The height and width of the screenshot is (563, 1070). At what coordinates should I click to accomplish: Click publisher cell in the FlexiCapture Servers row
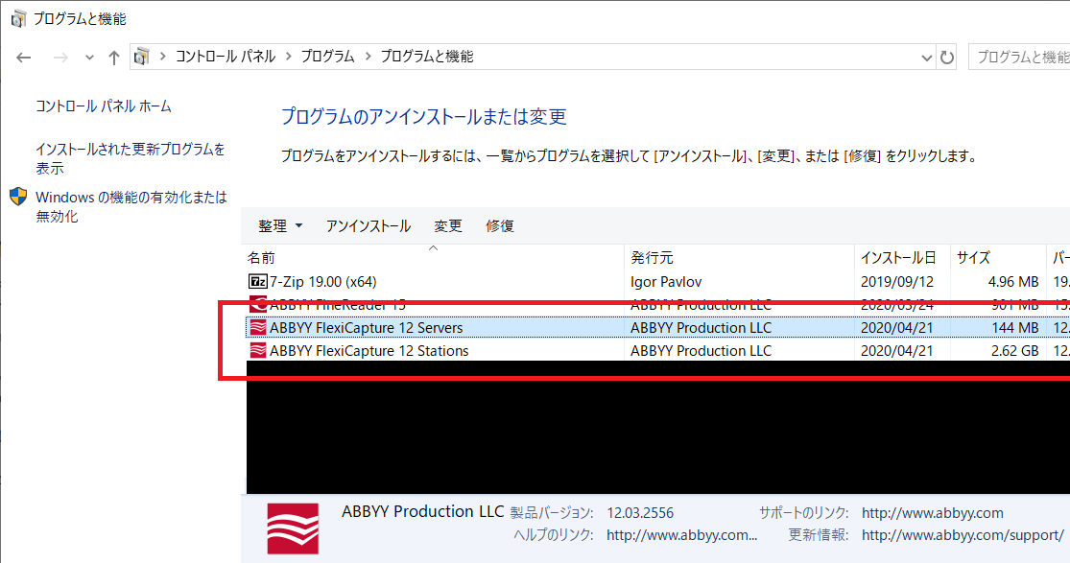tap(701, 328)
